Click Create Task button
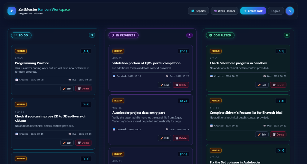 click(253, 11)
